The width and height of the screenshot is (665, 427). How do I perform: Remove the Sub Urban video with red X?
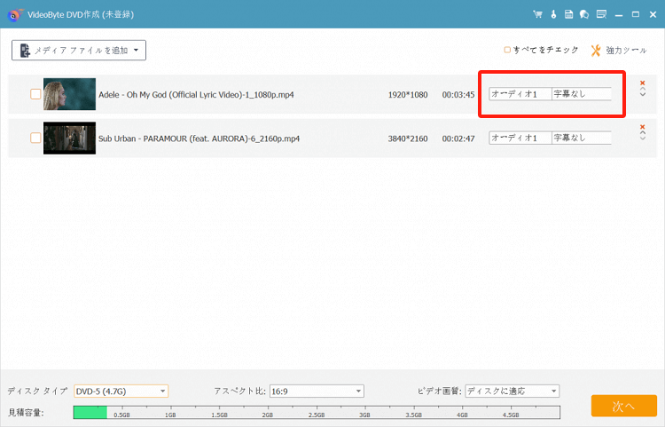pyautogui.click(x=643, y=127)
